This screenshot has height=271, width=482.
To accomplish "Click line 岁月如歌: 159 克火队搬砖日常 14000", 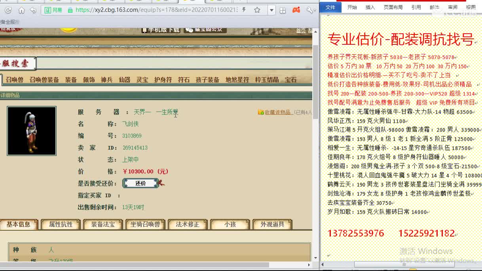I will 377,212.
